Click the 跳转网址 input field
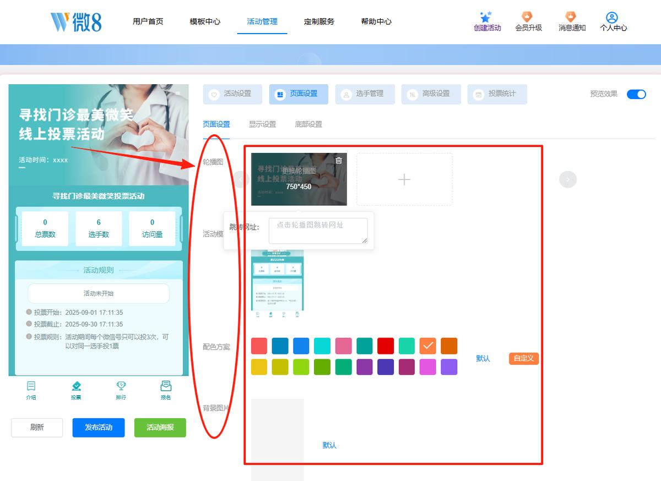Screen dimensions: 661x481 [318, 231]
